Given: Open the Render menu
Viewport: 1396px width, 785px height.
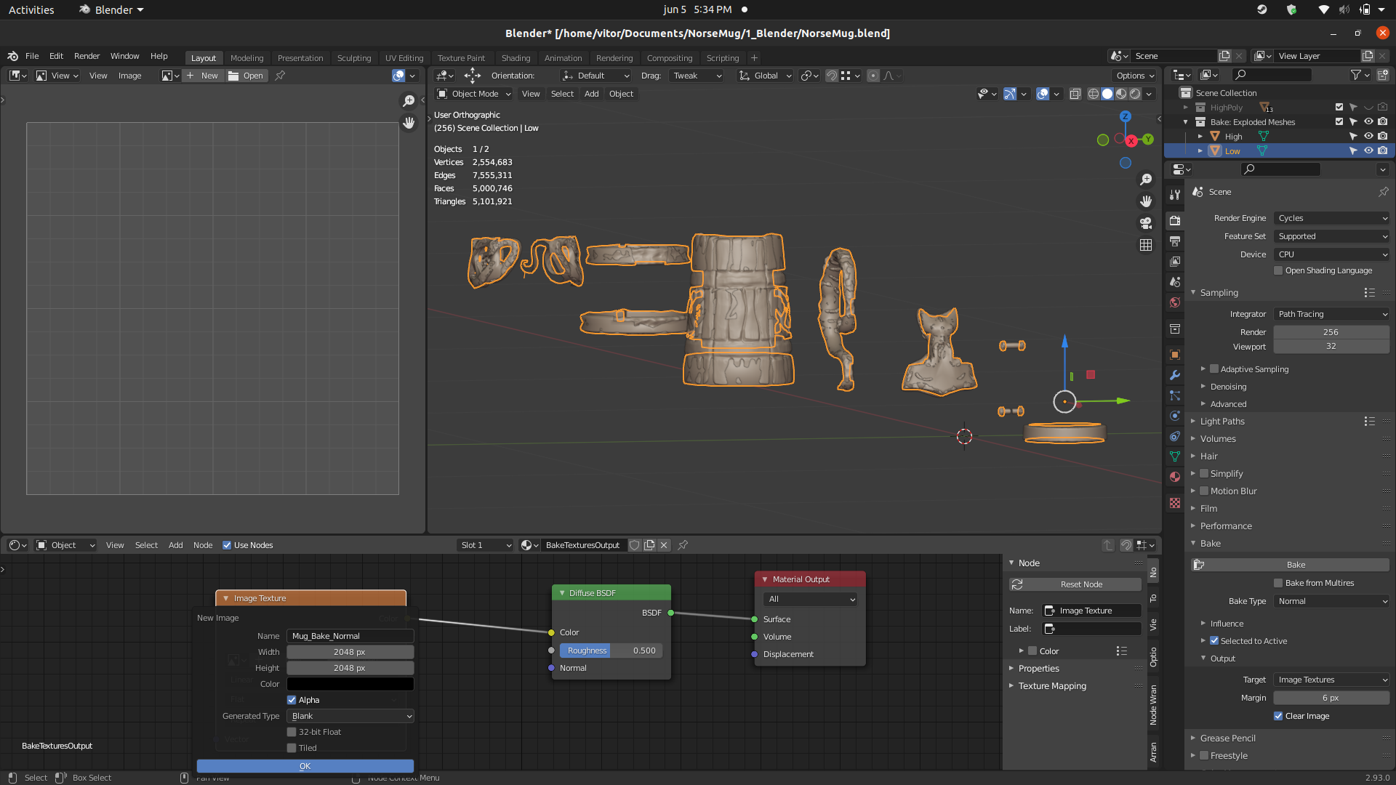Looking at the screenshot, I should click(x=87, y=56).
